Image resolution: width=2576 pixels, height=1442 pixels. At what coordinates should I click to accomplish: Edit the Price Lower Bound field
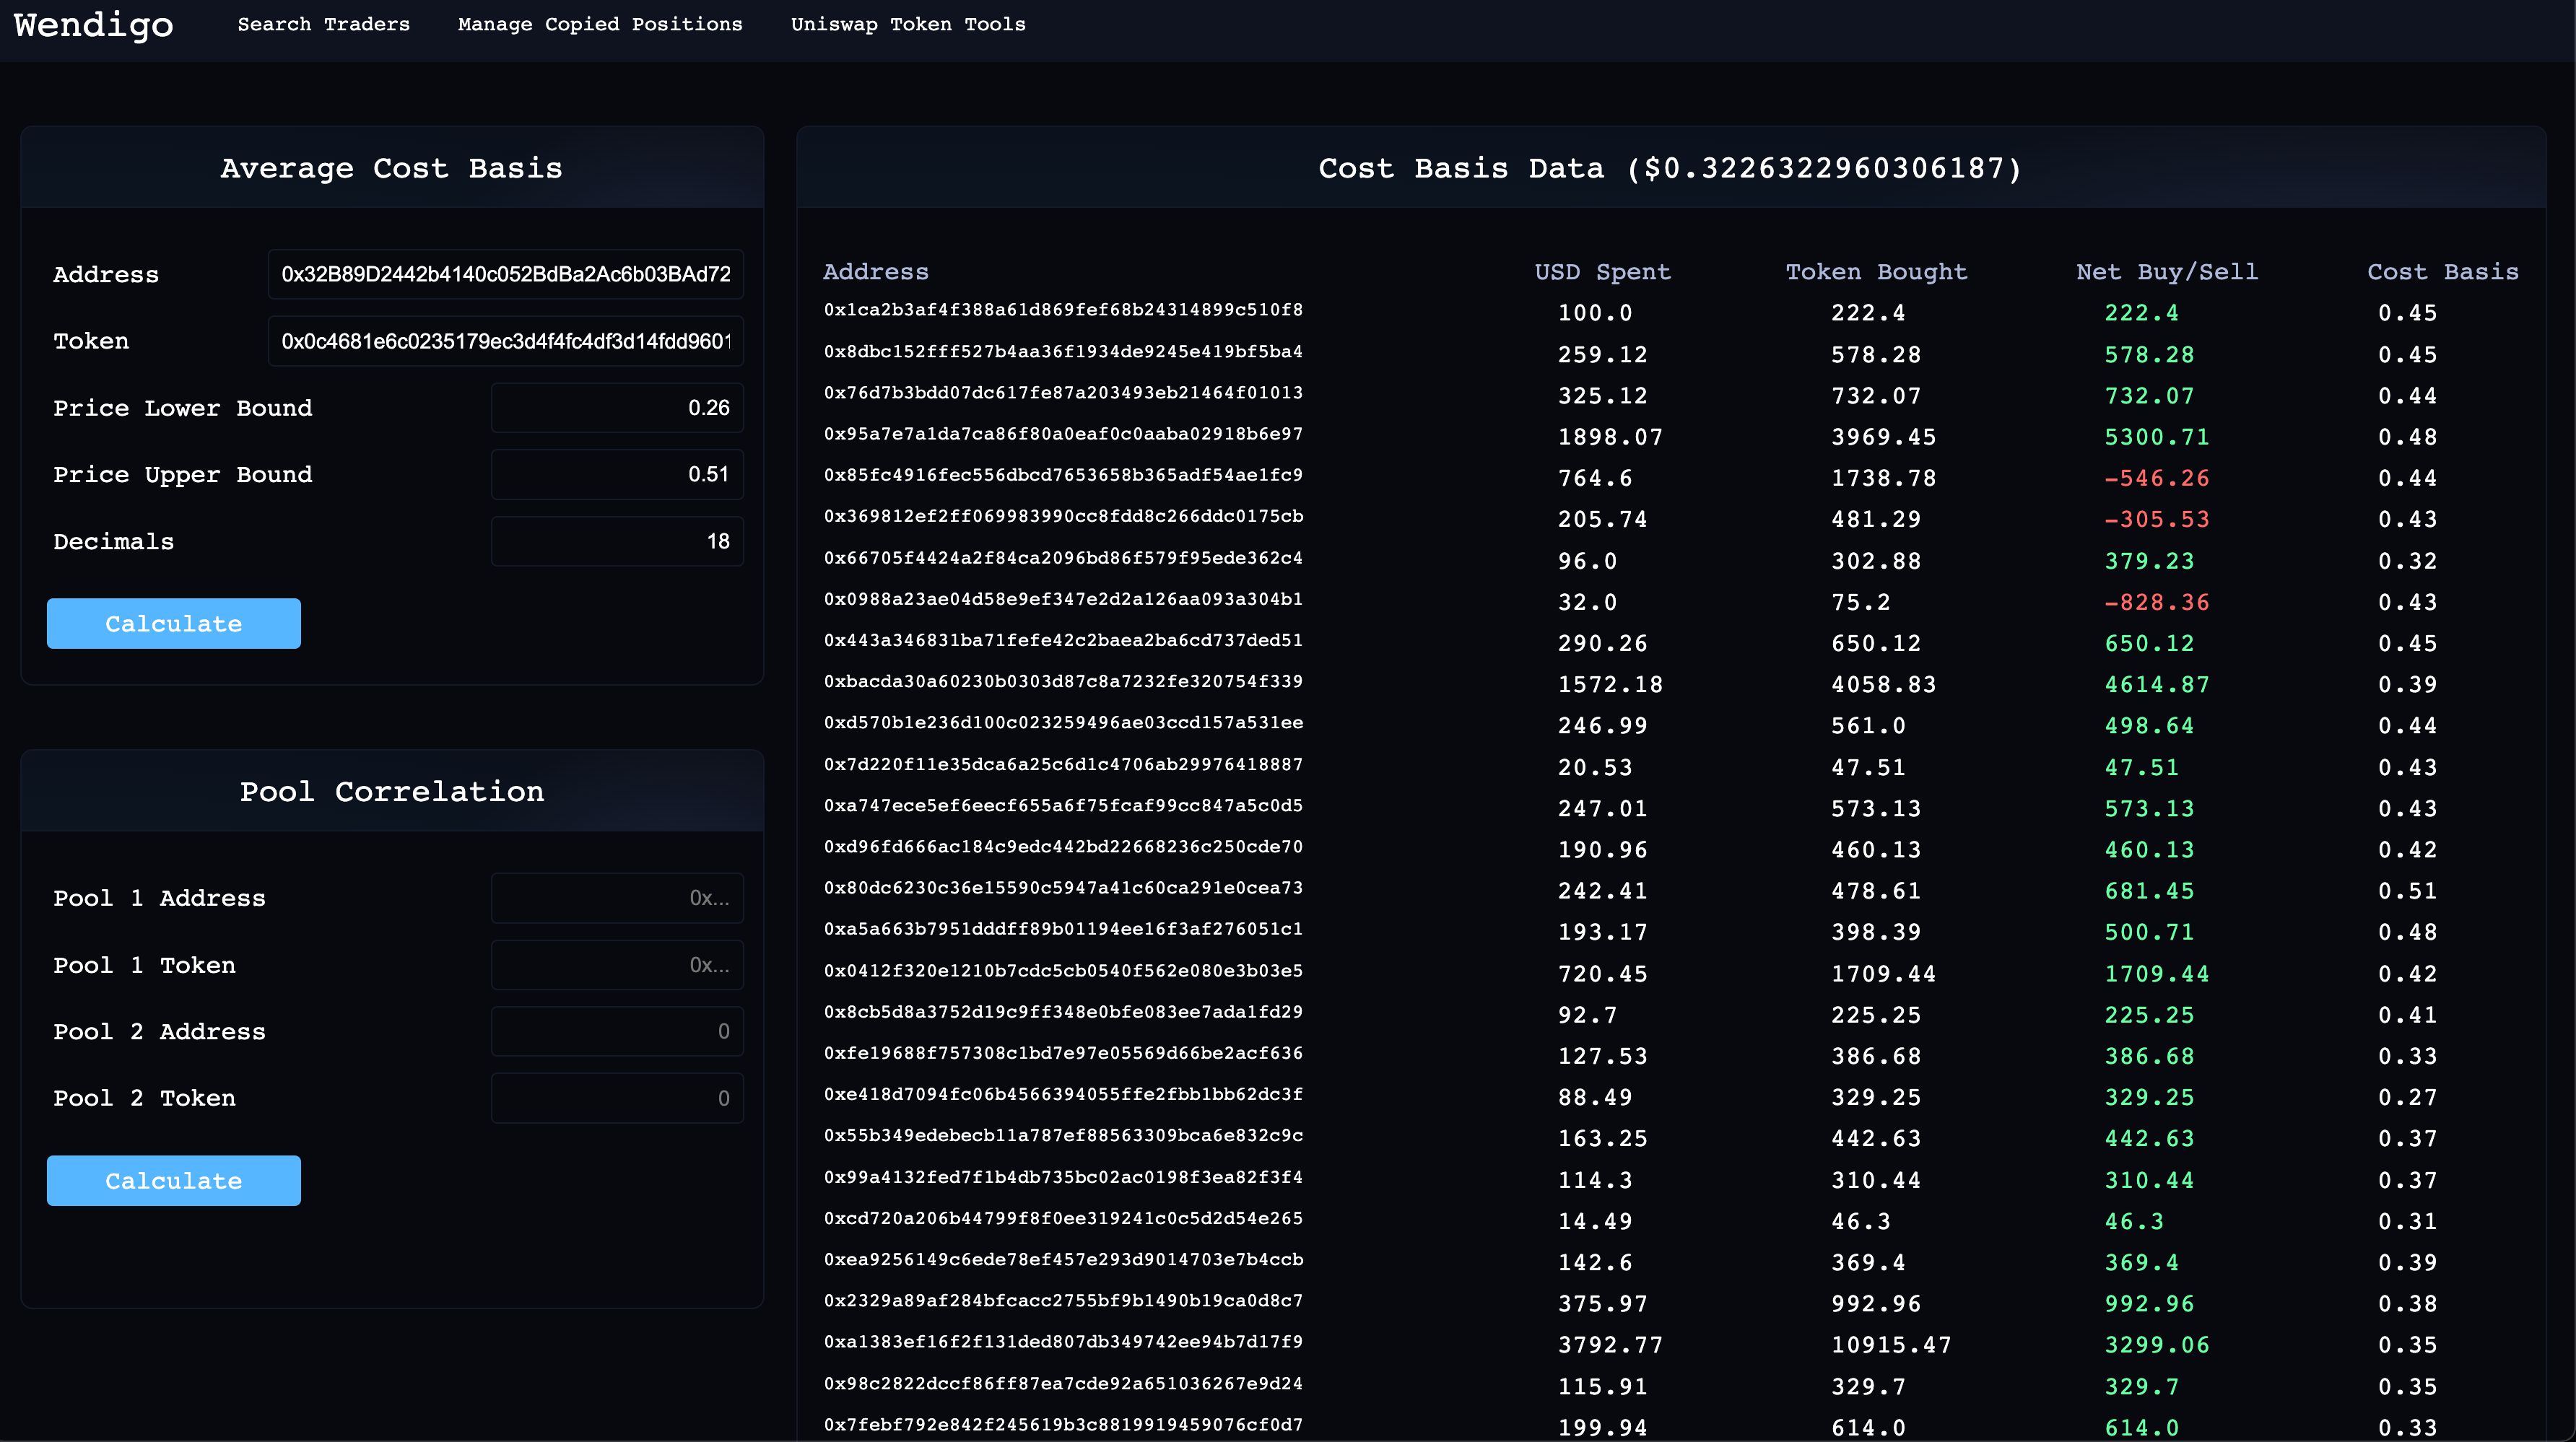[x=617, y=408]
